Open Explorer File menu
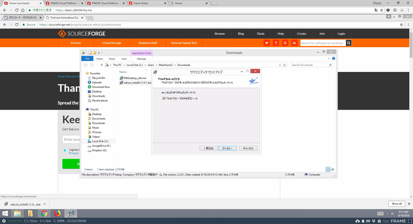This screenshot has height=224, width=413. point(87,58)
